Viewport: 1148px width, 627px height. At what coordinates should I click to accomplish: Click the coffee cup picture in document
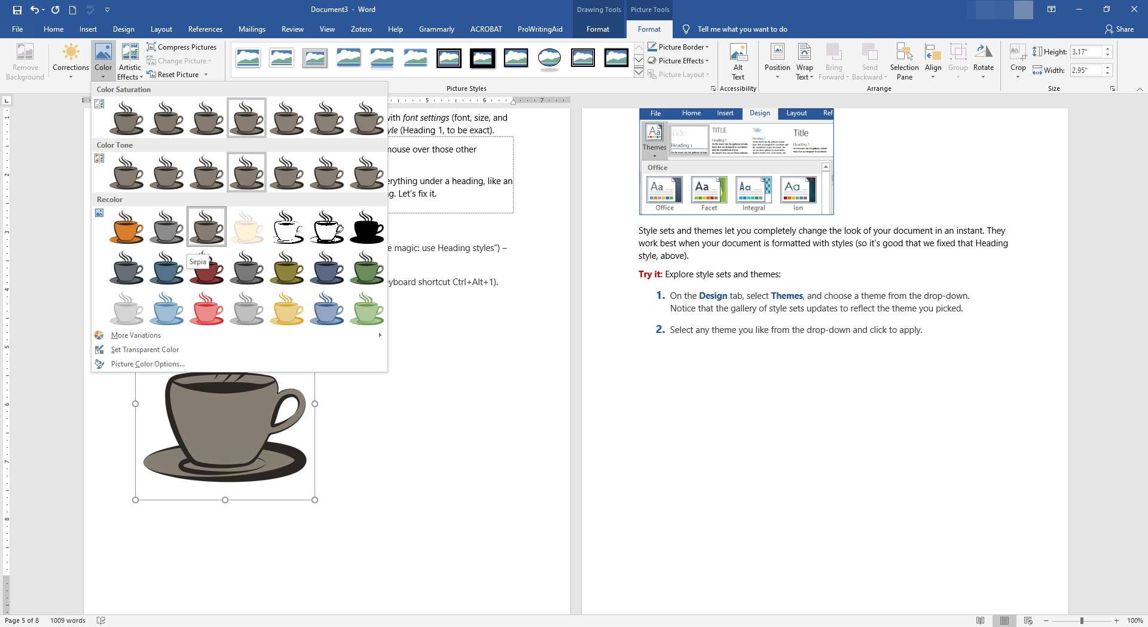tap(225, 427)
